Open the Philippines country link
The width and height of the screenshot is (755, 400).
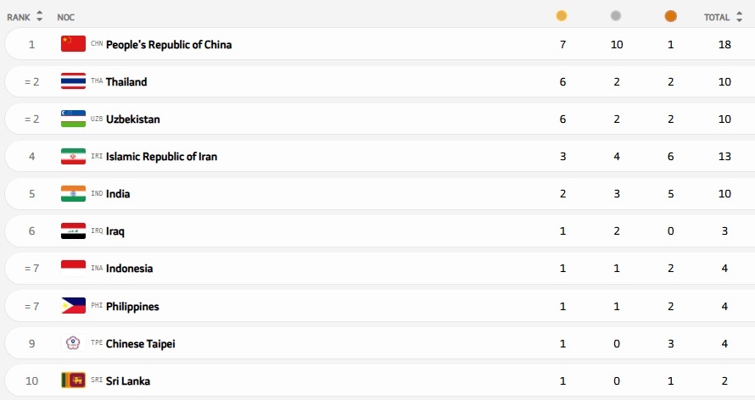(132, 306)
